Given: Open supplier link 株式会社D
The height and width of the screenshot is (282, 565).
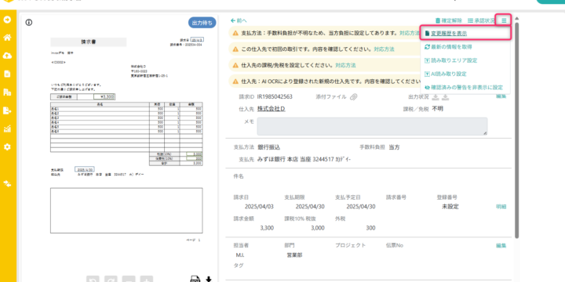Looking at the screenshot, I should point(272,109).
